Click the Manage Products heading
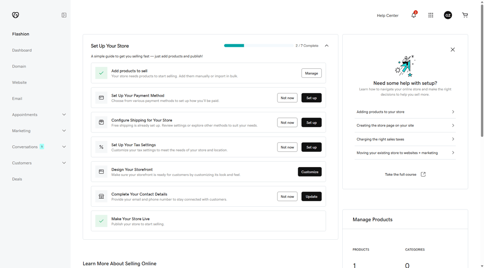 coord(372,219)
